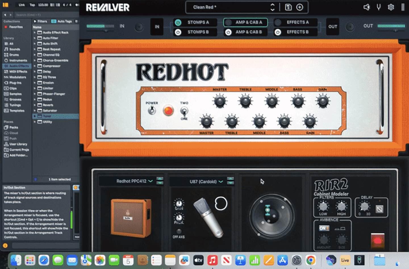The width and height of the screenshot is (409, 269).
Task: Click the Tap tempo button
Action: coord(32,5)
